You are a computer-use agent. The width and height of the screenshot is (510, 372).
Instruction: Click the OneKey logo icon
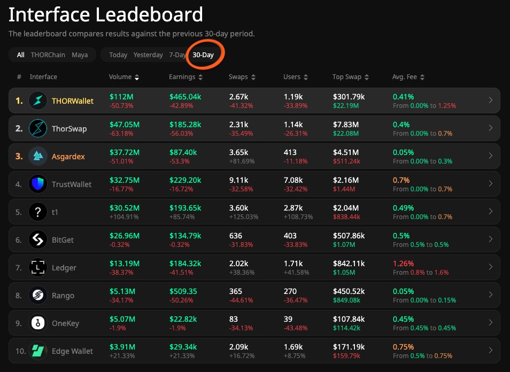pos(38,323)
